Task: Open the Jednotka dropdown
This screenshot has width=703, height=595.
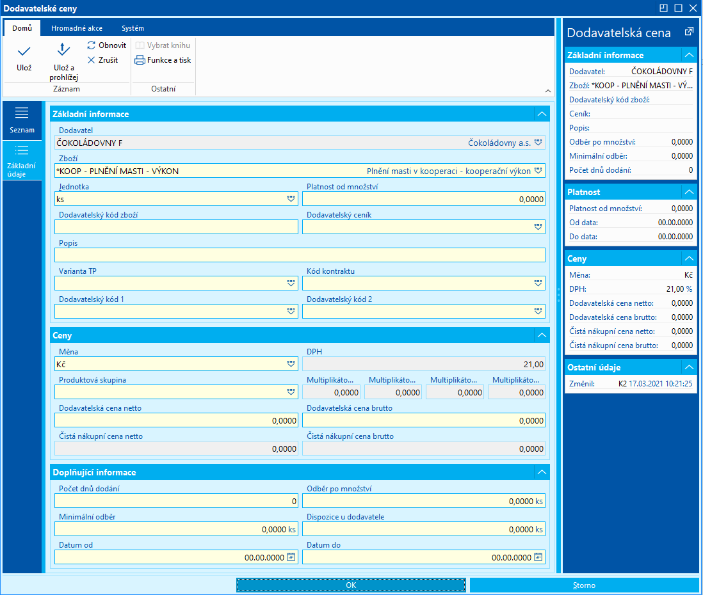Action: point(291,199)
